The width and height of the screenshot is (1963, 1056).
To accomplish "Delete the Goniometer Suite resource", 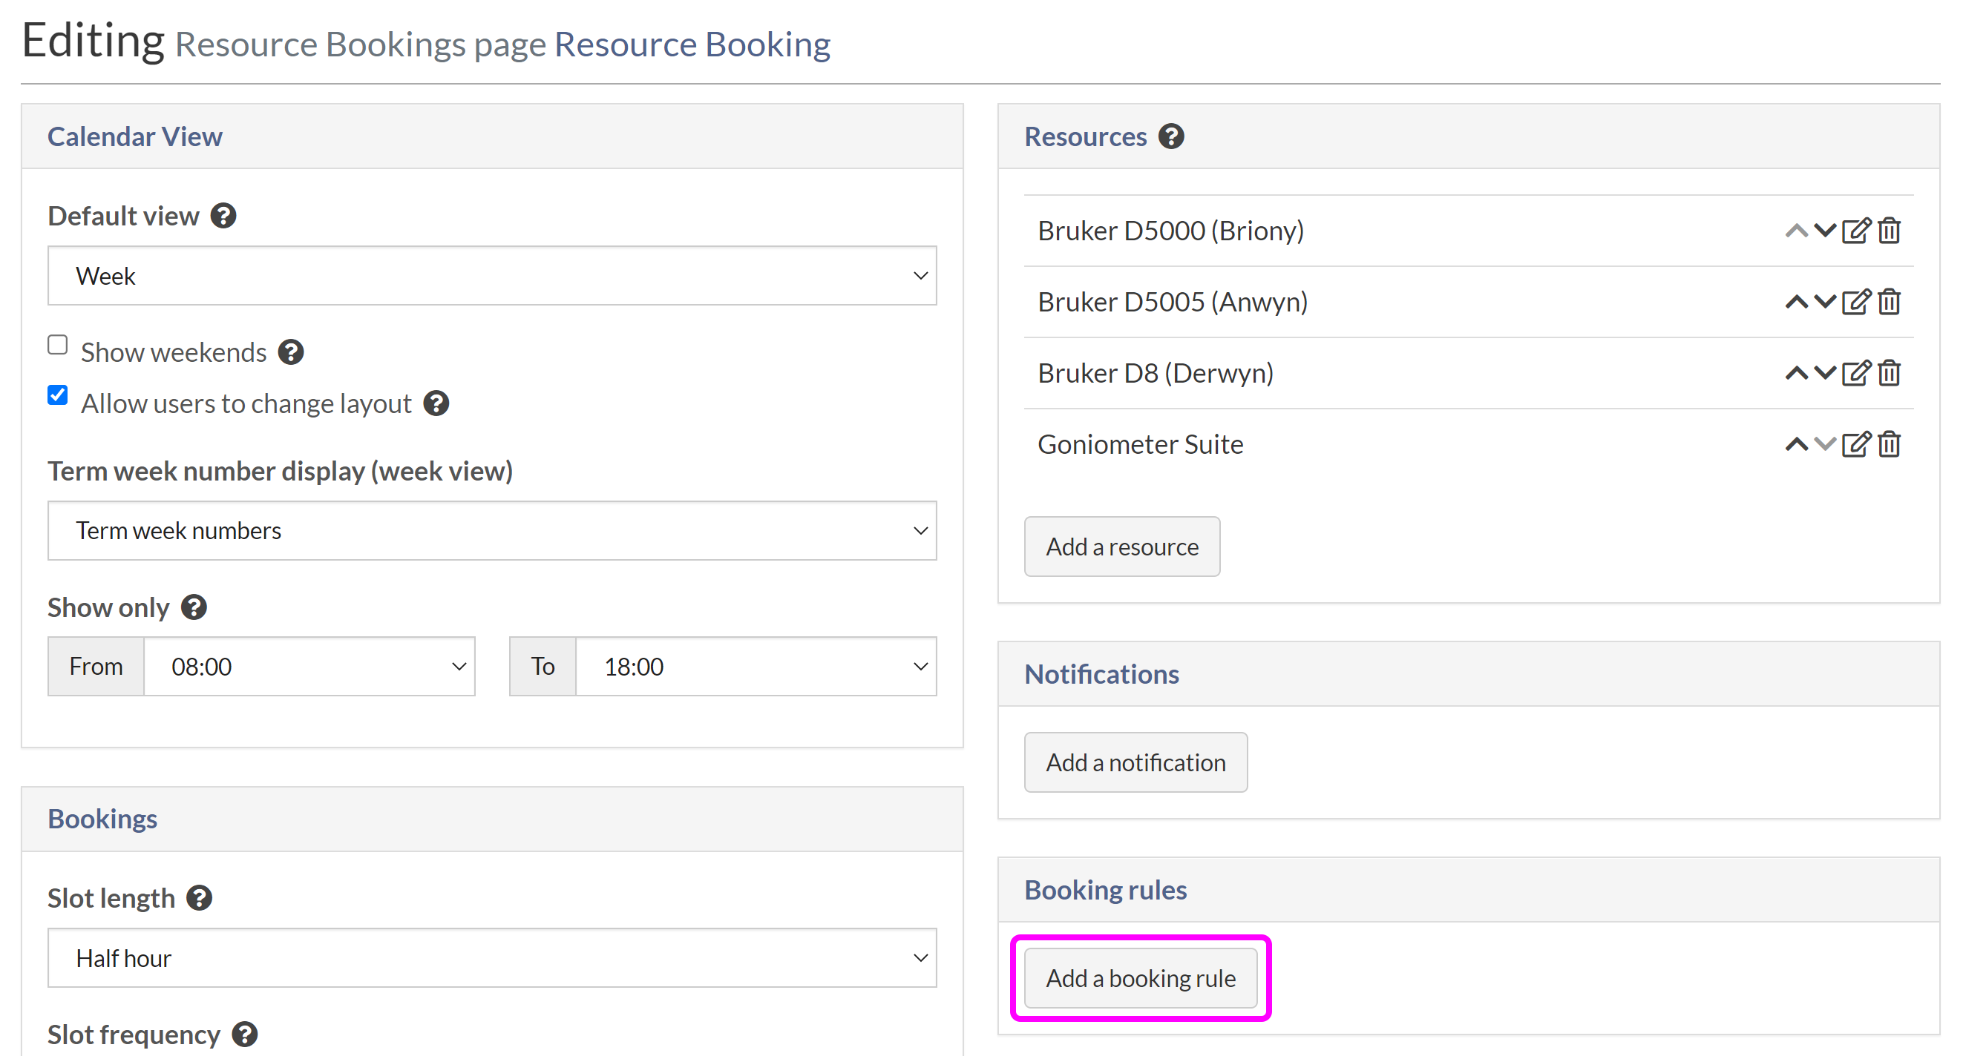I will click(x=1889, y=445).
